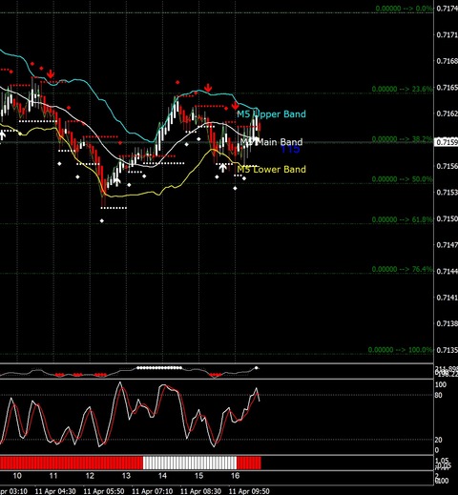Screen dimensions: 458x495
Task: Click the red down arrow beside M5 Upper Band label
Action: point(235,106)
